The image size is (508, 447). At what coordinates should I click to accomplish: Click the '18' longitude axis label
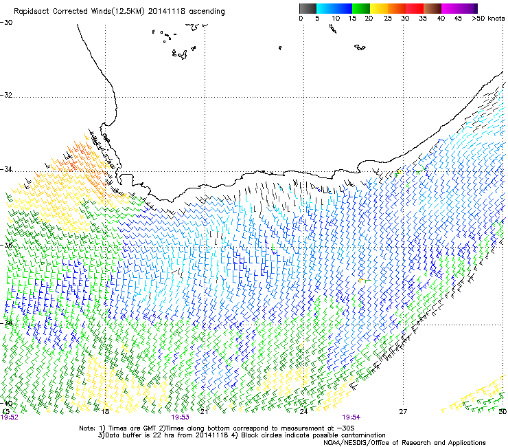[105, 412]
